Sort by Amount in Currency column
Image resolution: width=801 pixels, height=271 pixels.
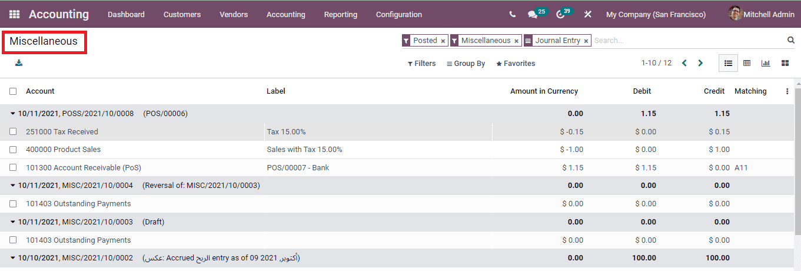pyautogui.click(x=544, y=91)
